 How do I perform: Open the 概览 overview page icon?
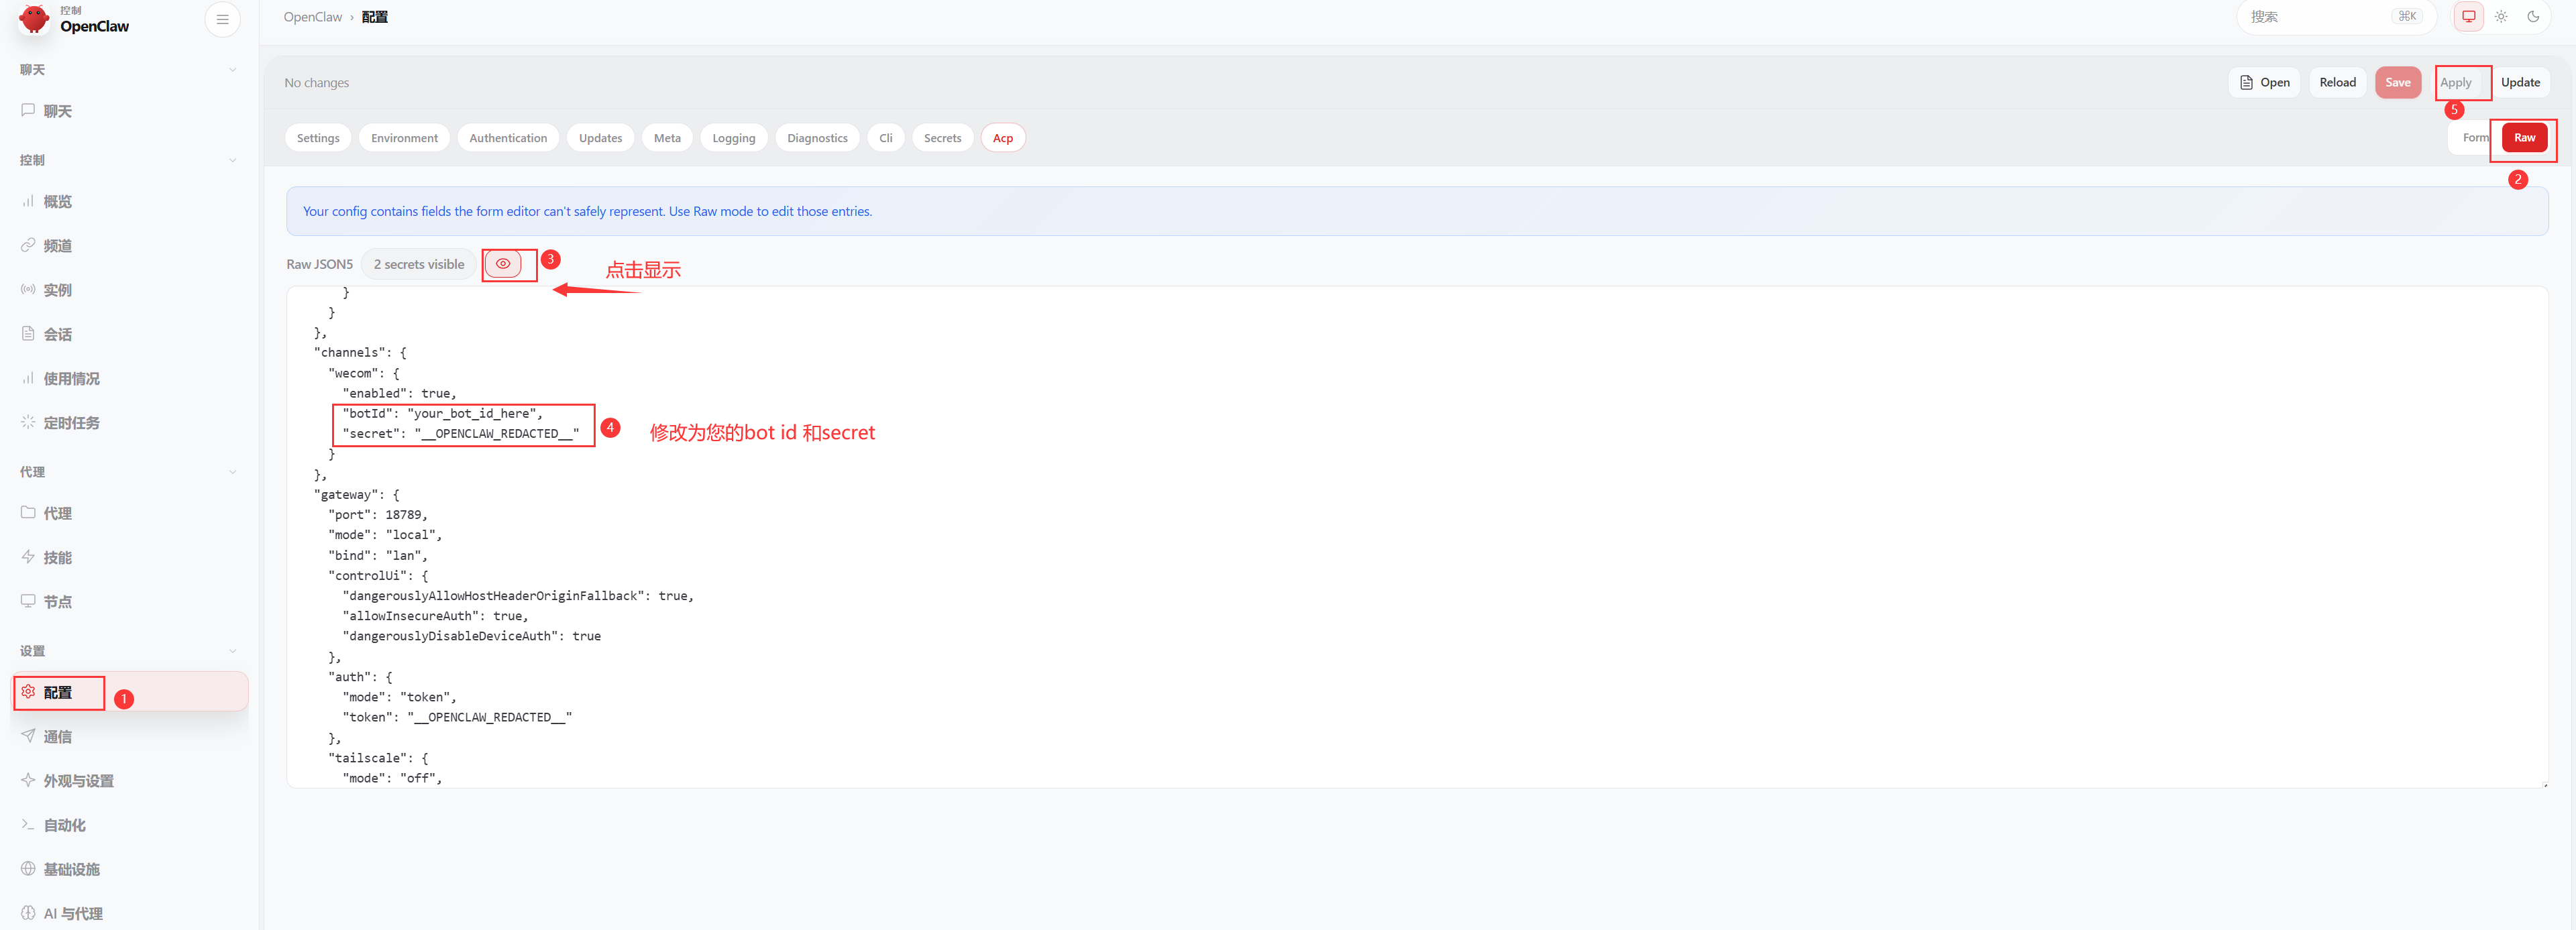coord(28,201)
